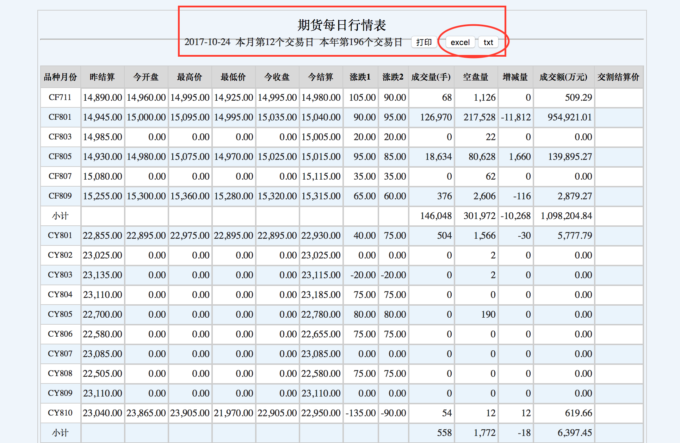Click the CF801 row label
The height and width of the screenshot is (443, 680).
60,117
